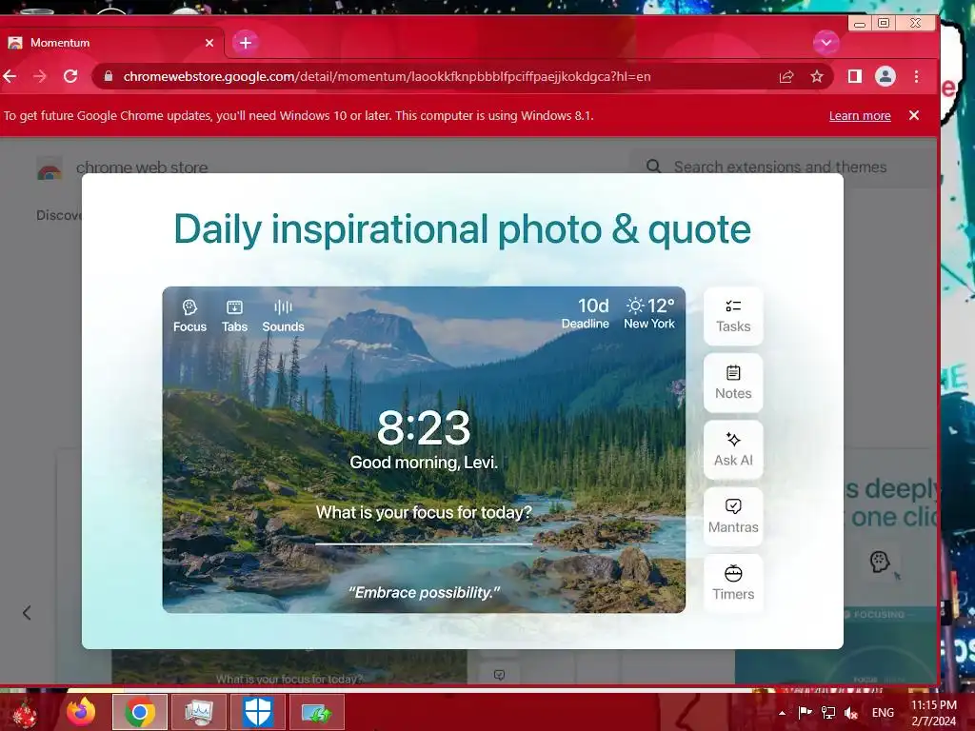Open the Timers tile
Viewport: 975px width, 731px height.
point(733,583)
